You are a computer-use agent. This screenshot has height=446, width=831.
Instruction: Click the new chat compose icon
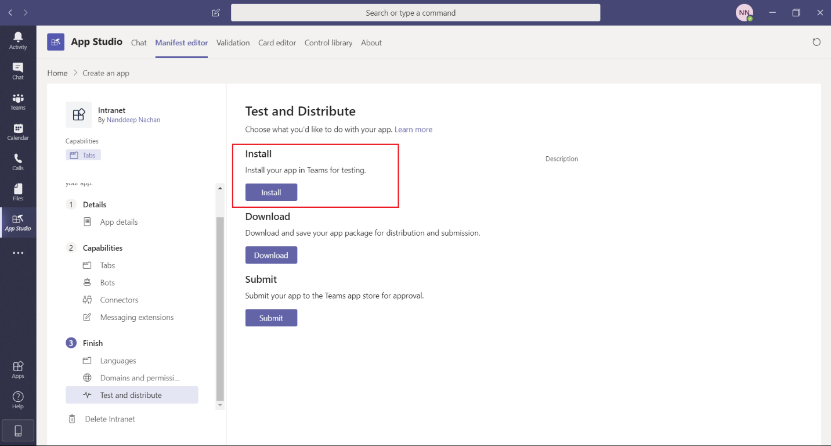(216, 13)
